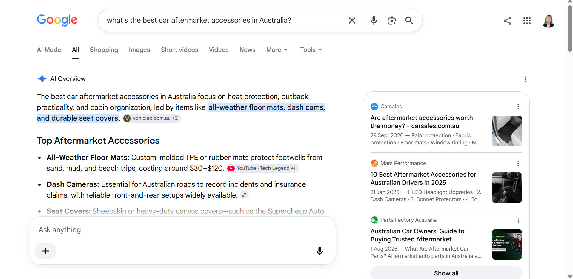Viewport: 573px width, 279px height.
Task: Click the Top Aftermarket Accessories heading
Action: [x=98, y=141]
